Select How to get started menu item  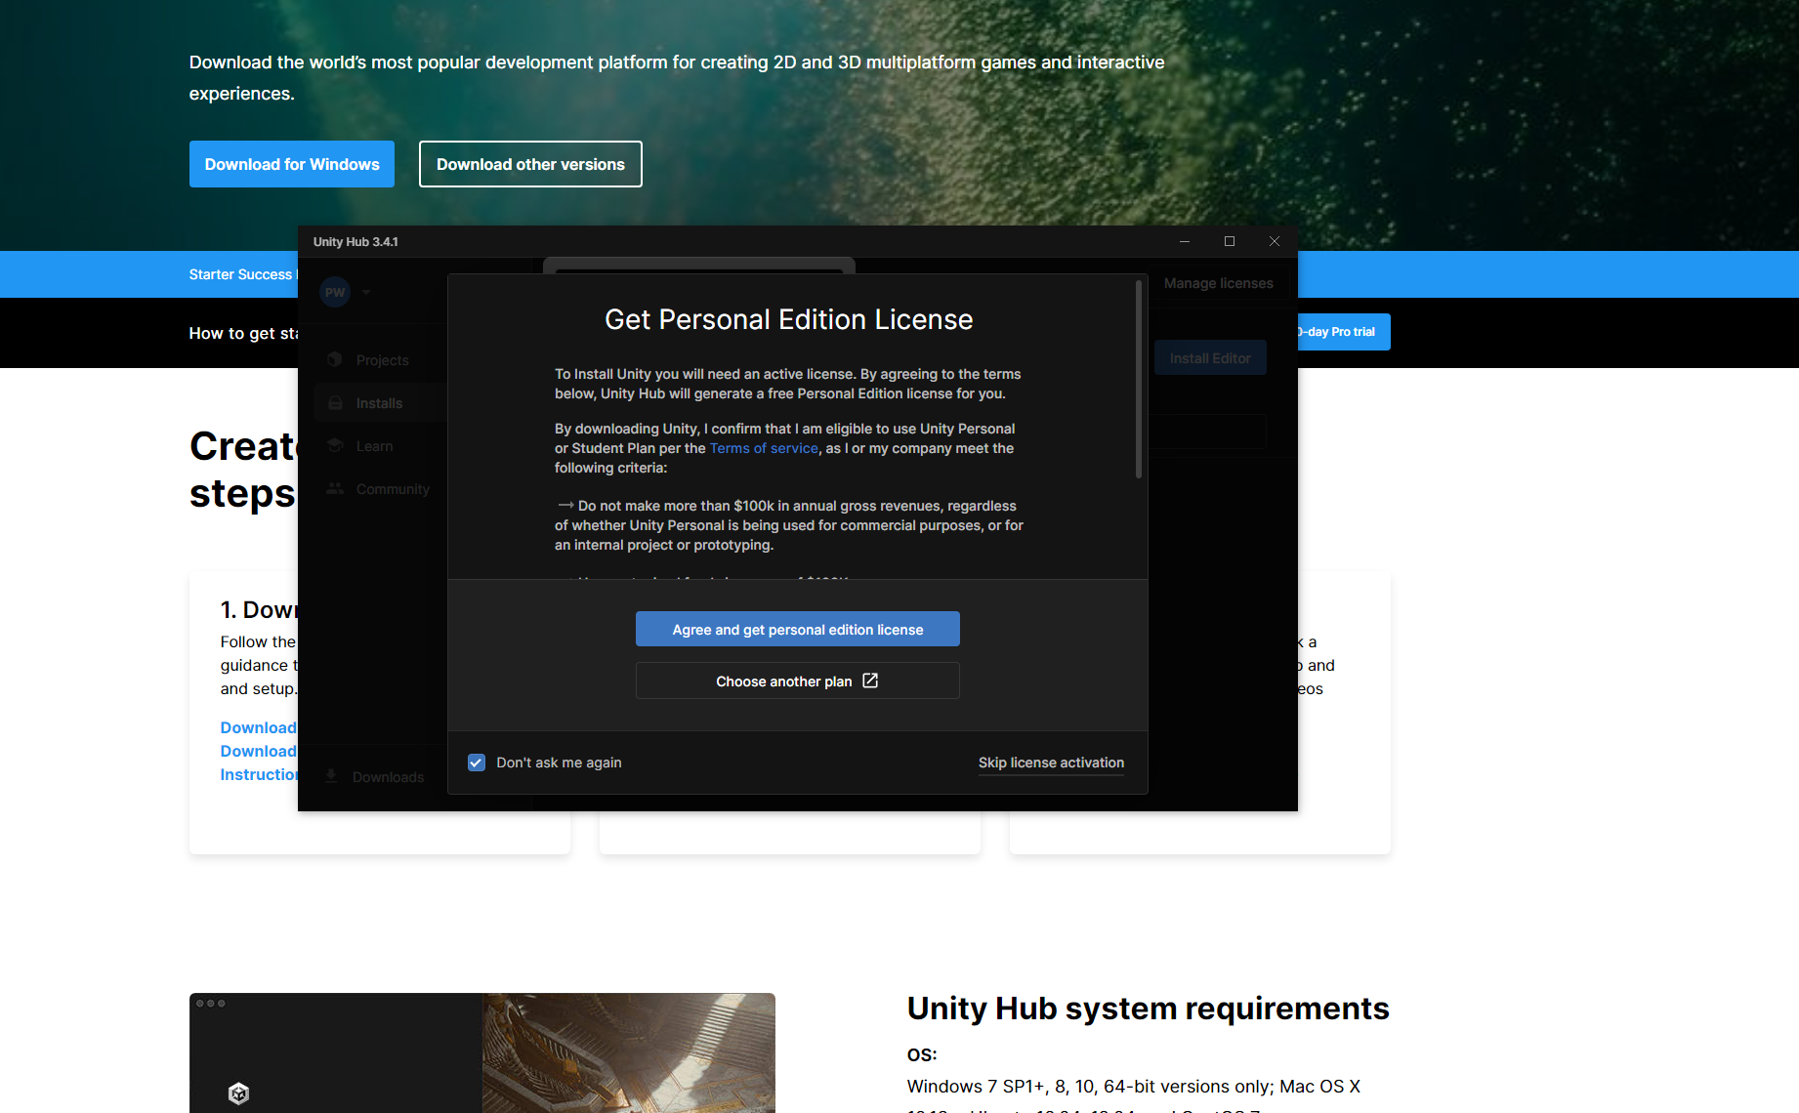244,333
